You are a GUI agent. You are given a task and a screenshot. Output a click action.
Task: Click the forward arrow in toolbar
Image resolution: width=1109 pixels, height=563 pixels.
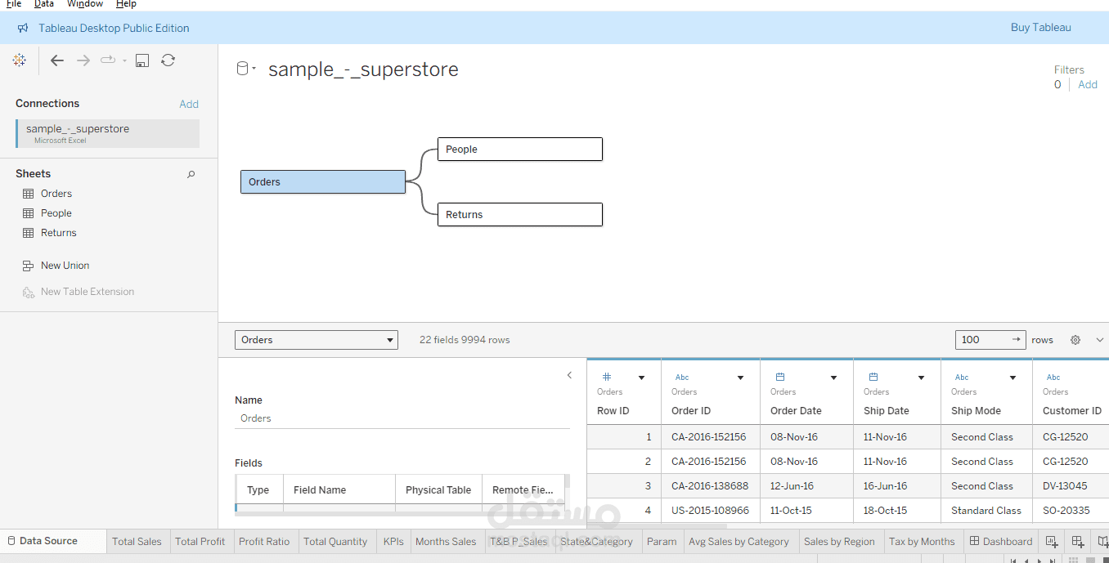83,60
